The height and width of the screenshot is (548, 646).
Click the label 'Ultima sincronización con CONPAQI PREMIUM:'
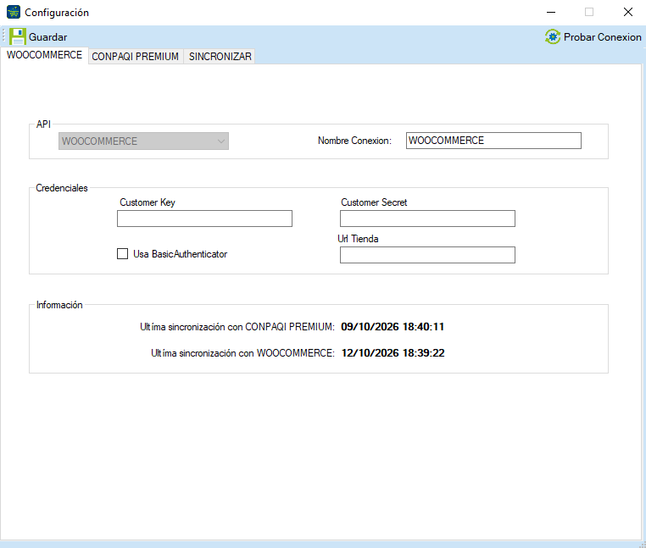237,327
